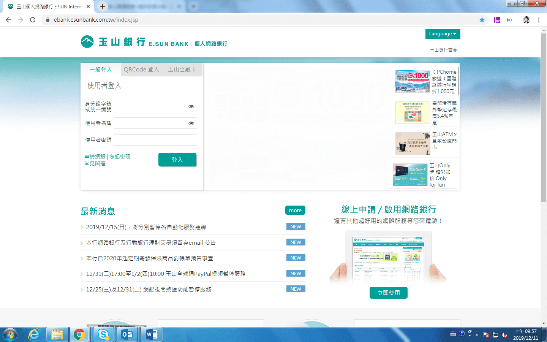Viewport: 547px width, 342px height.
Task: Open the 玉山ATM x 全家 promo
Action: [x=426, y=143]
